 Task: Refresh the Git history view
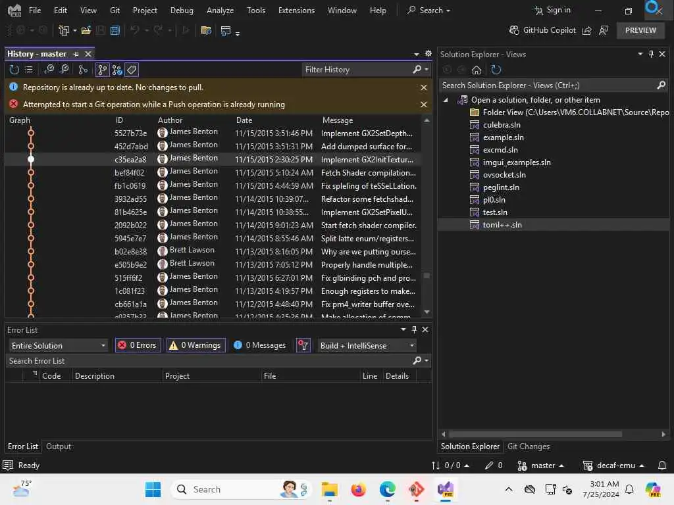click(x=14, y=70)
